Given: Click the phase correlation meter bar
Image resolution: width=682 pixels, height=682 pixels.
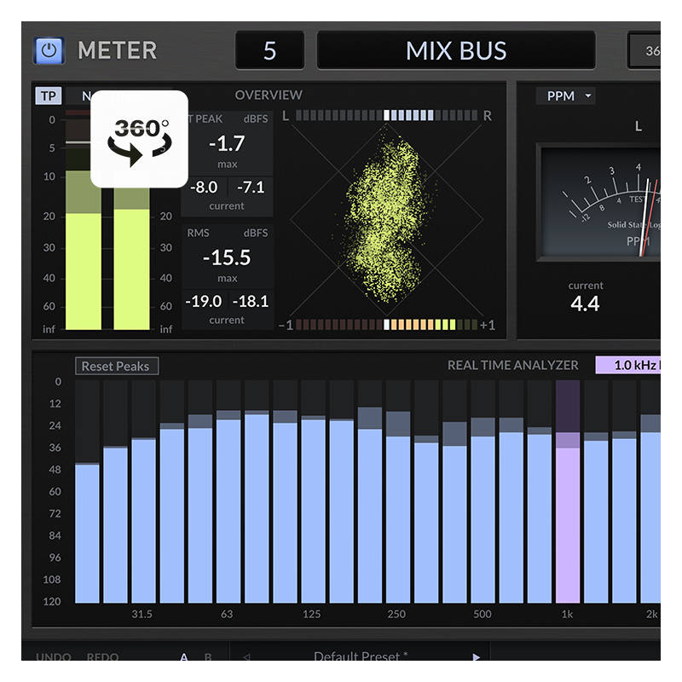Looking at the screenshot, I should [386, 325].
